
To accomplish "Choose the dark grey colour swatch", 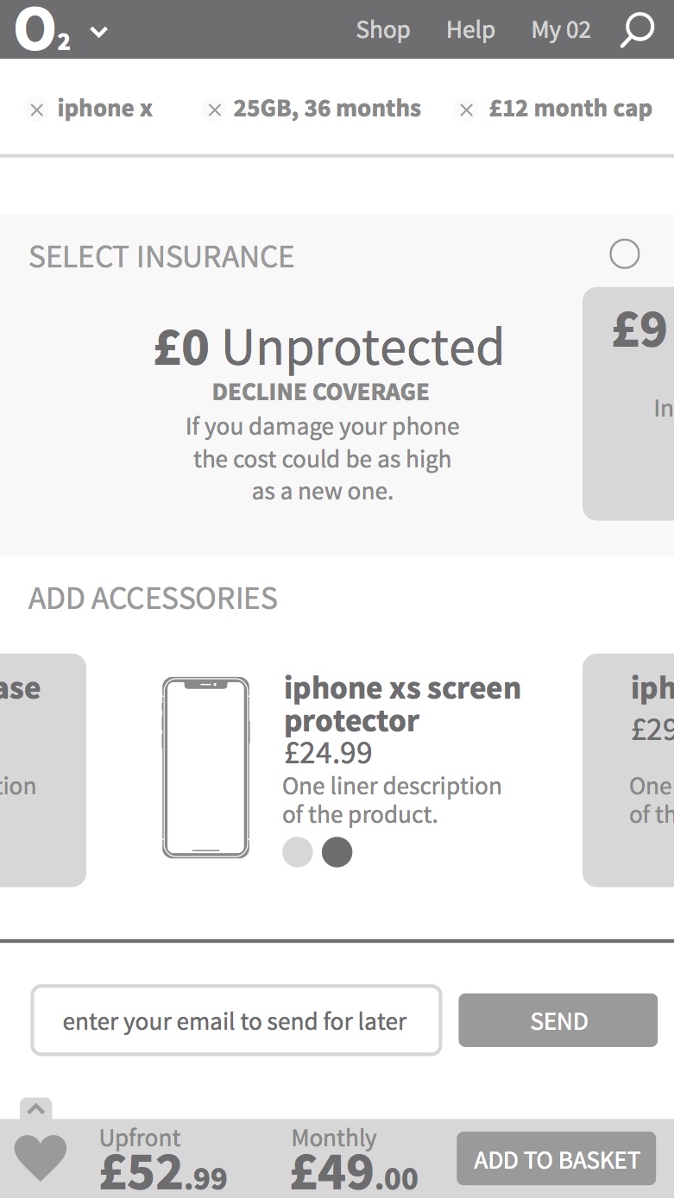I will pyautogui.click(x=337, y=852).
